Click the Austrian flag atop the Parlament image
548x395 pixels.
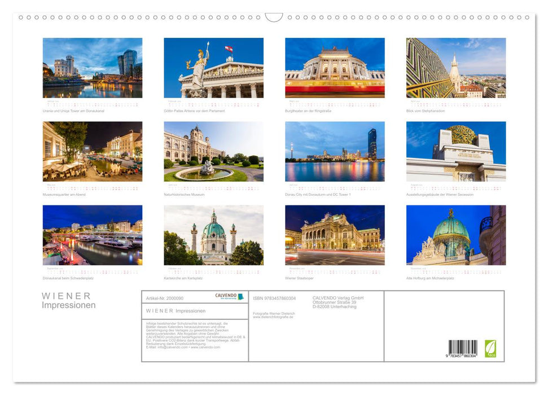coord(228,47)
